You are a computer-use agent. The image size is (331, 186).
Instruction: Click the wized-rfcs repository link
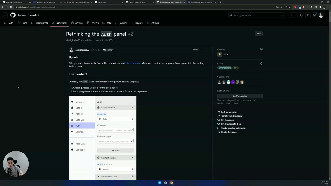click(35, 15)
